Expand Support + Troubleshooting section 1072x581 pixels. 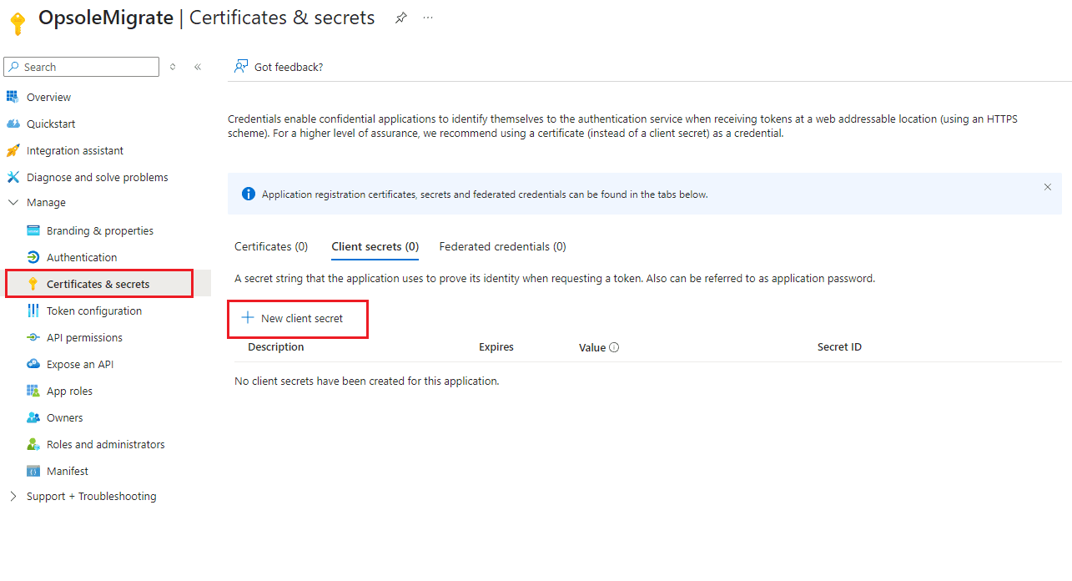[13, 496]
